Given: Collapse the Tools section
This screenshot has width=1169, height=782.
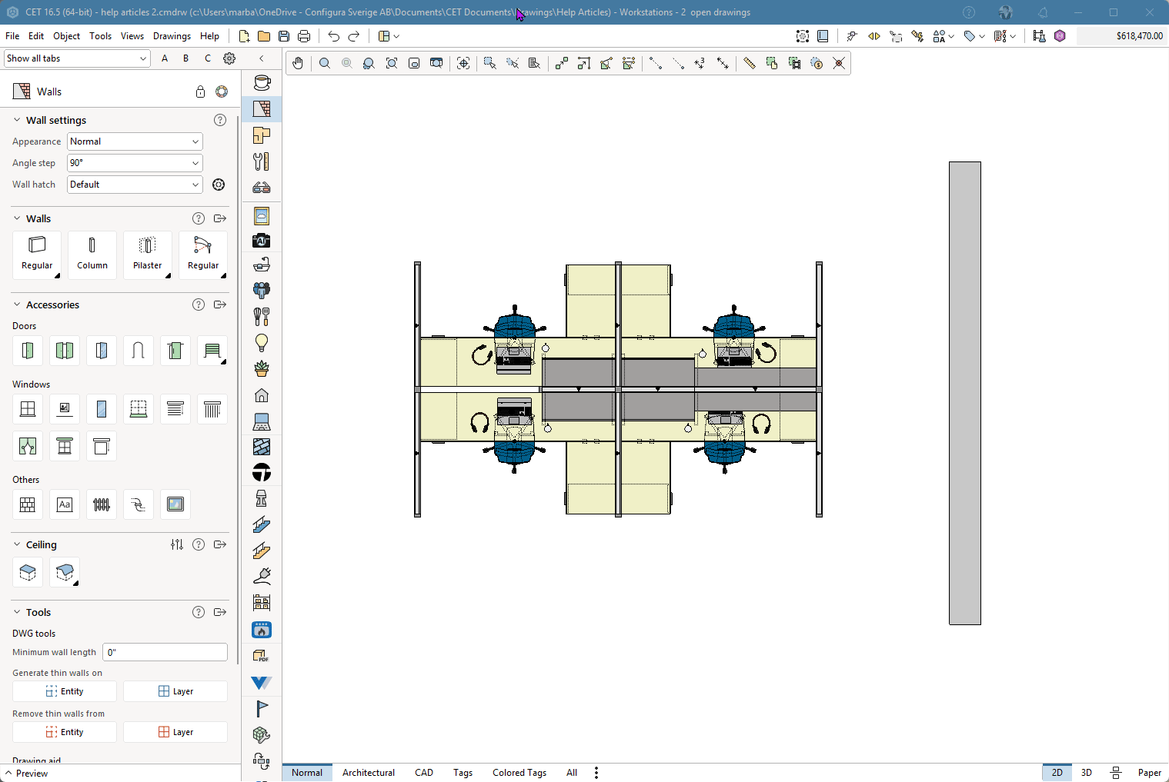Looking at the screenshot, I should [17, 612].
